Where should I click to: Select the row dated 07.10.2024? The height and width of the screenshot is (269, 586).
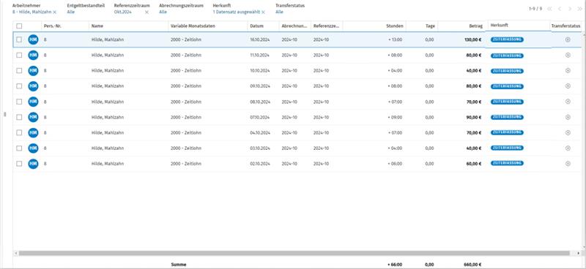click(x=20, y=117)
